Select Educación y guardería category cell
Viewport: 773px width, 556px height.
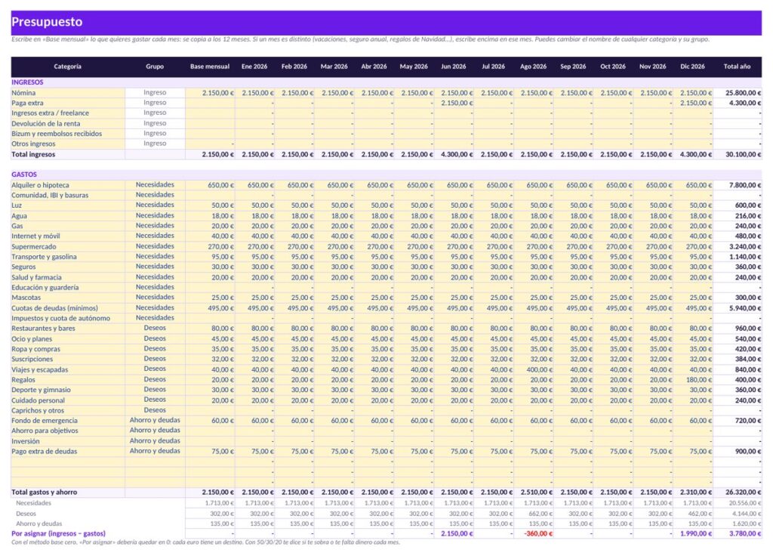point(68,288)
